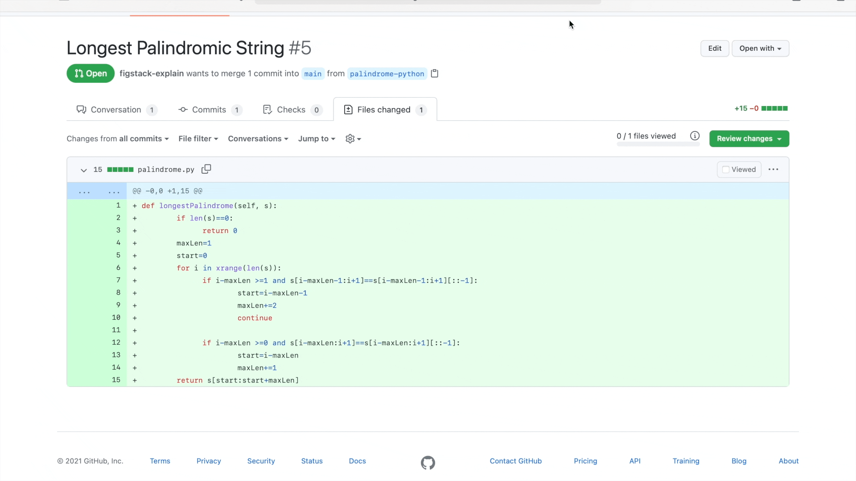
Task: Copy the branch name to clipboard
Action: coord(434,73)
